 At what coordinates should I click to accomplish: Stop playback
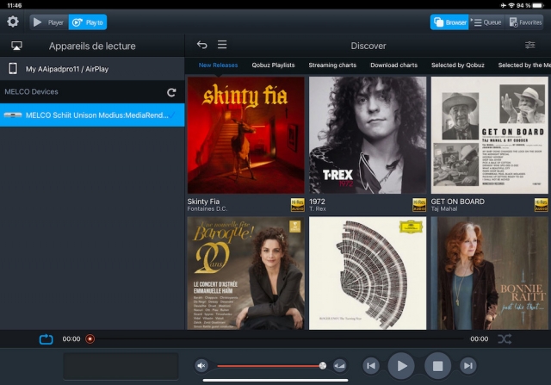click(437, 366)
